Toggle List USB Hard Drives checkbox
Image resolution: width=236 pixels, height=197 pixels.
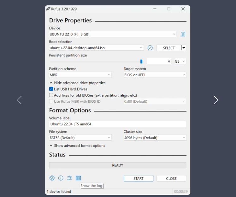click(x=51, y=89)
